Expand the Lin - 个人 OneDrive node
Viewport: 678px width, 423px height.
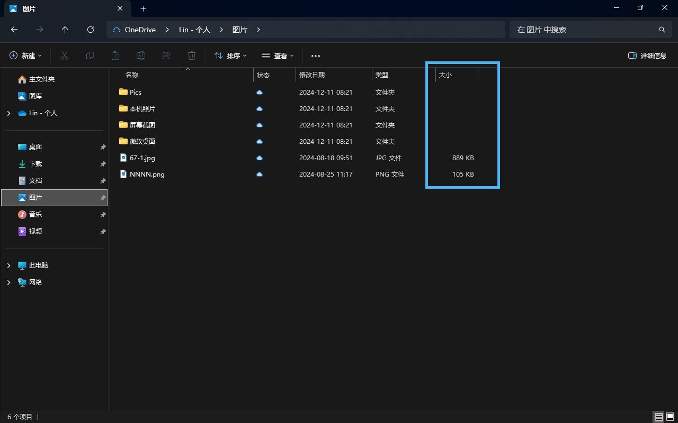[x=8, y=113]
